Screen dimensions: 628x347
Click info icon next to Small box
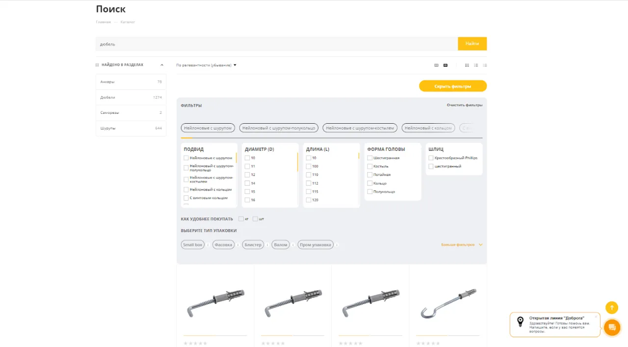208,245
